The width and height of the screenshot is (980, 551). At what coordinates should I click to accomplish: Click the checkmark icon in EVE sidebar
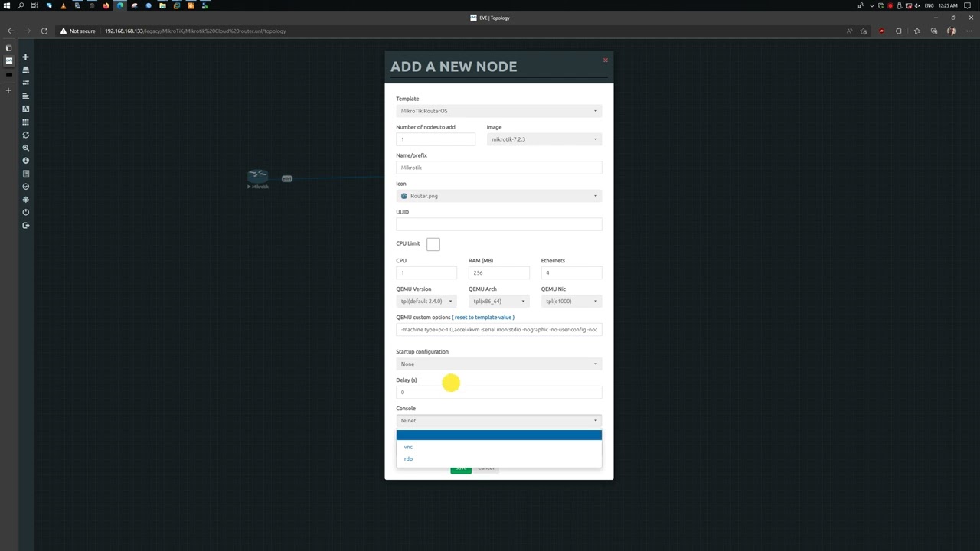click(x=25, y=187)
